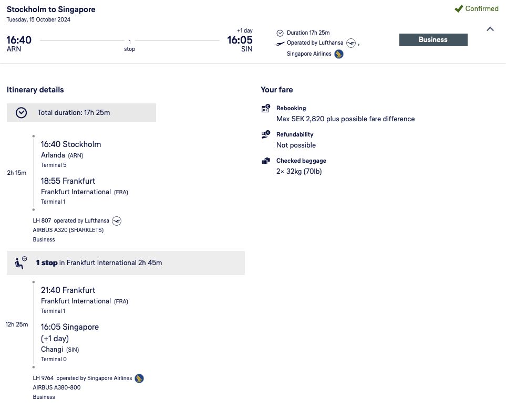
Task: Click the Total duration 17h 25m bar
Action: 81,112
